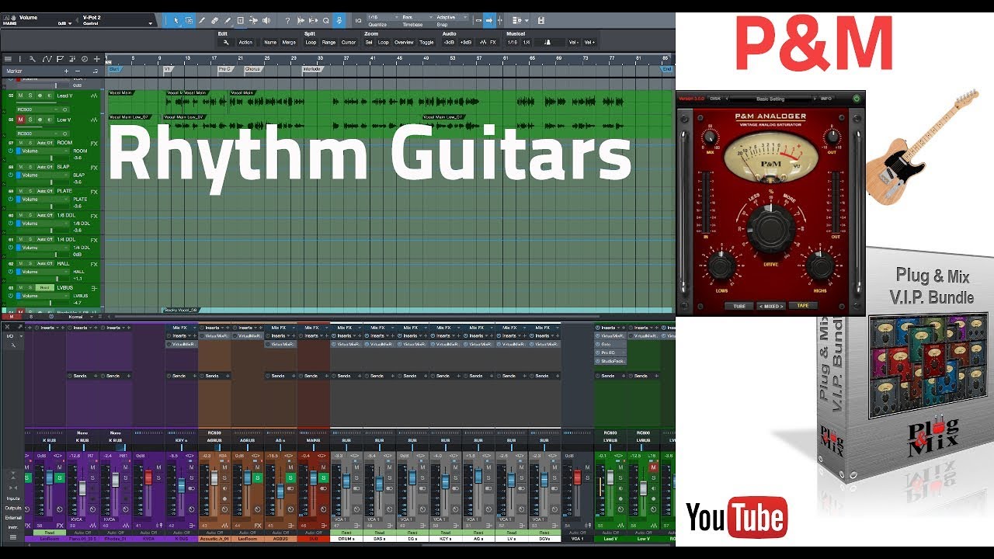Toggle power icon on ROOM track automation
Image resolution: width=994 pixels, height=559 pixels.
[x=11, y=151]
